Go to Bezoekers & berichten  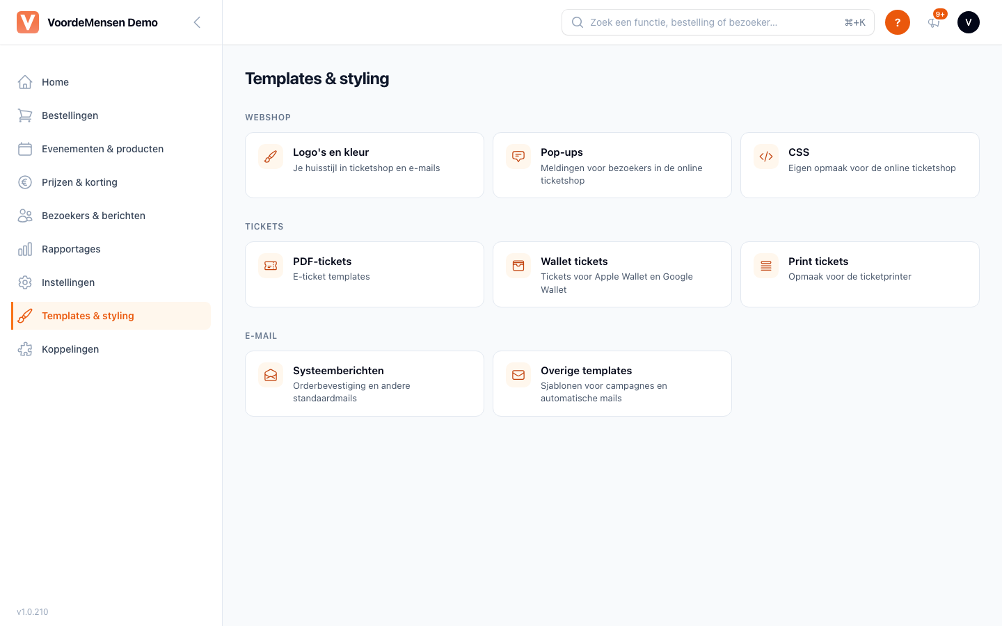pyautogui.click(x=111, y=216)
